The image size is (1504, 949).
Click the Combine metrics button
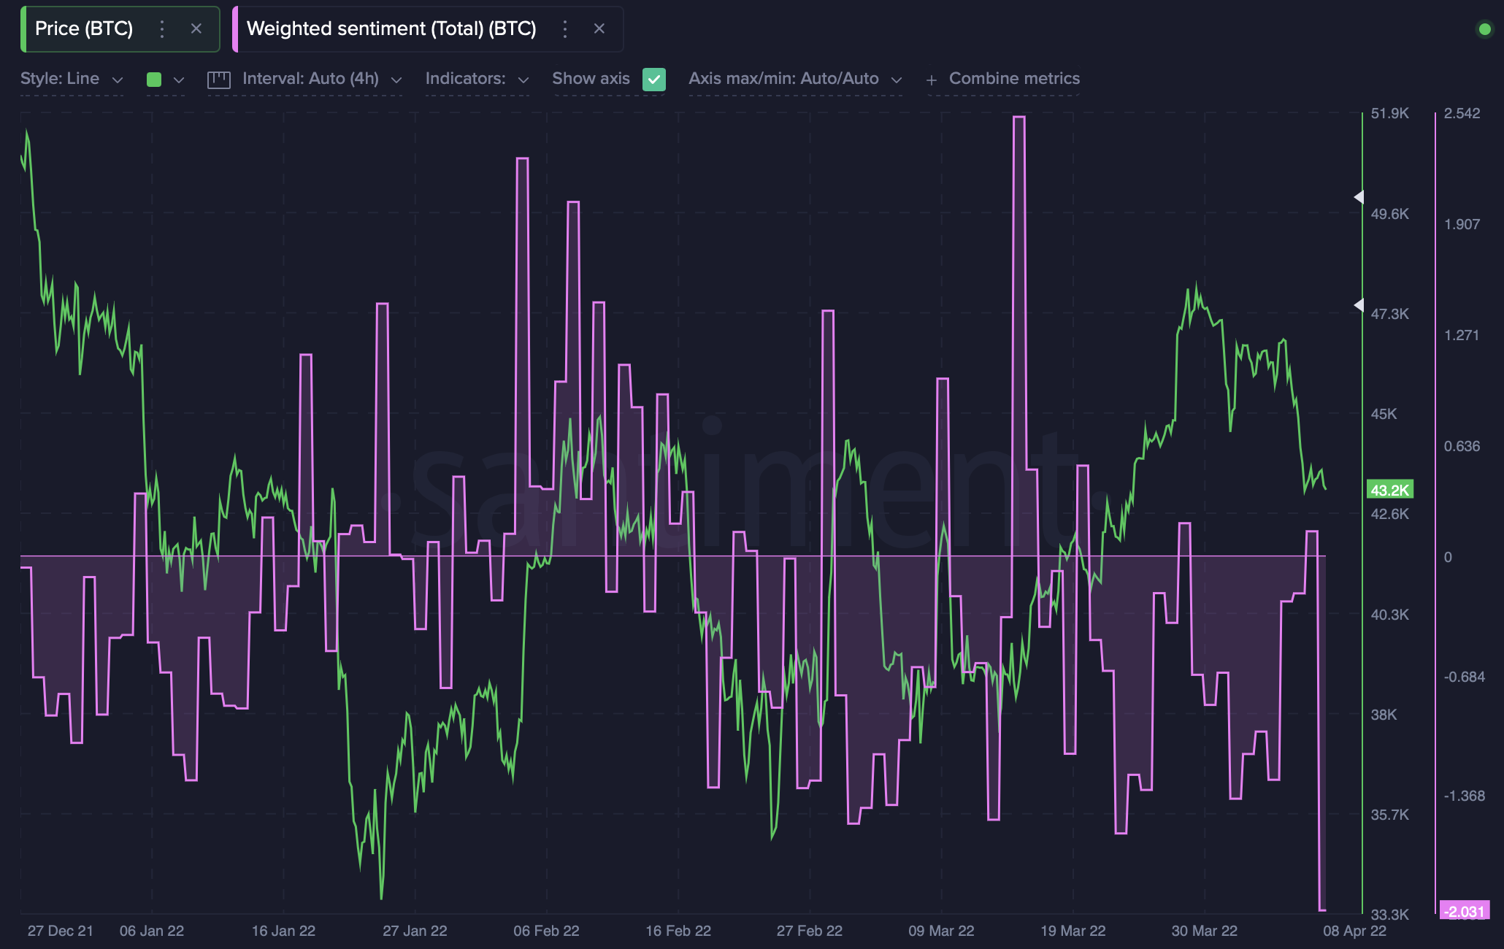pyautogui.click(x=1014, y=79)
